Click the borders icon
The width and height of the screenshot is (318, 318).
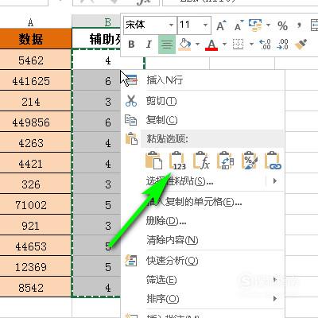point(238,45)
